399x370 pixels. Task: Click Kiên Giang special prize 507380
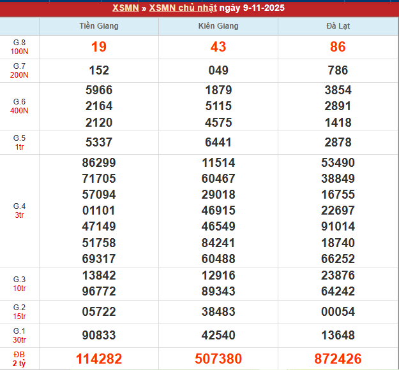tap(218, 359)
